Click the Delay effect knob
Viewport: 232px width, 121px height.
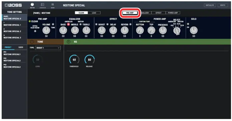(x=113, y=30)
